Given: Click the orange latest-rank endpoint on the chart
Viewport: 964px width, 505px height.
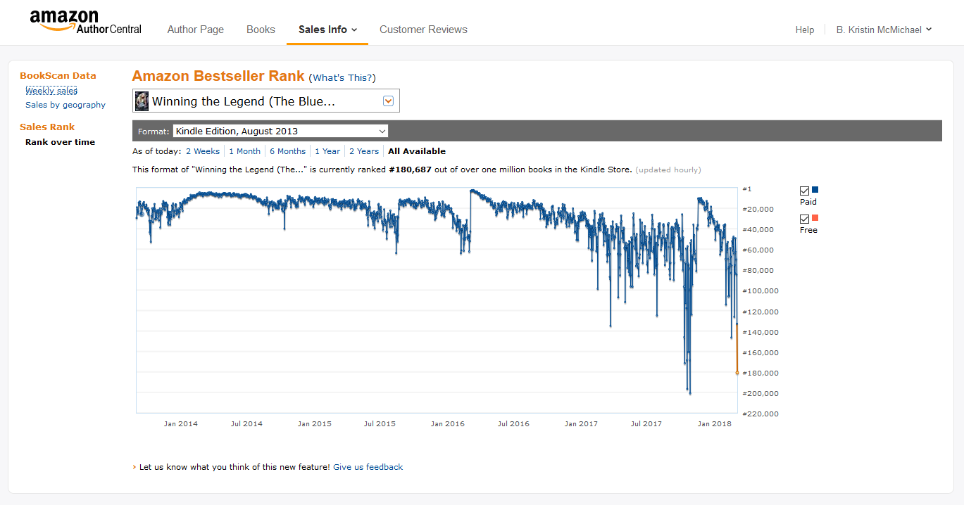Looking at the screenshot, I should click(737, 373).
